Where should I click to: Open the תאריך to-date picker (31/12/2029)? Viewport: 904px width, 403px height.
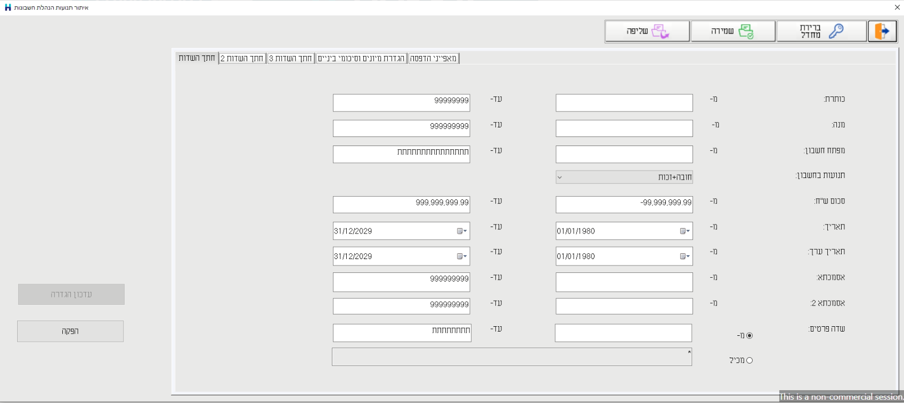tap(462, 231)
